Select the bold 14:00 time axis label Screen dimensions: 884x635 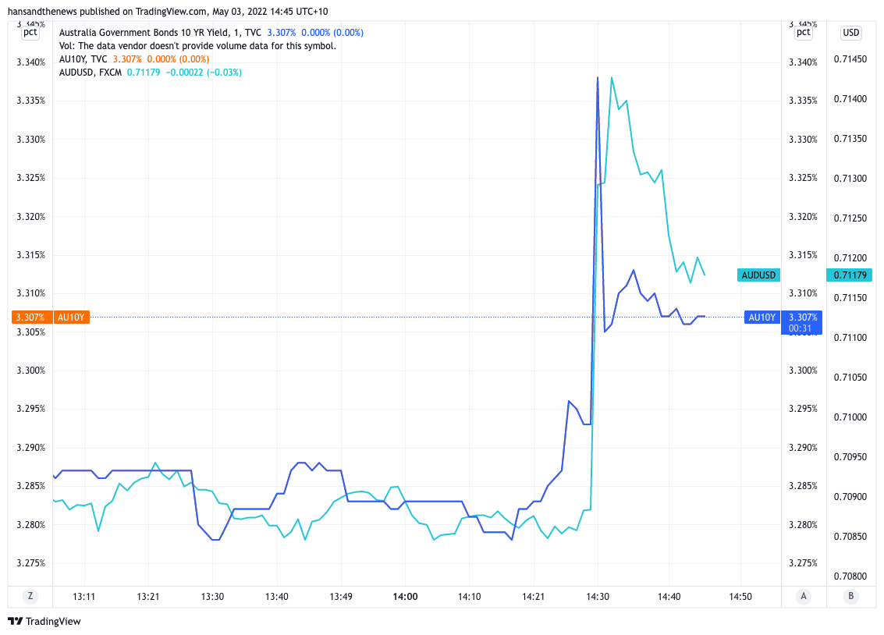coord(405,597)
